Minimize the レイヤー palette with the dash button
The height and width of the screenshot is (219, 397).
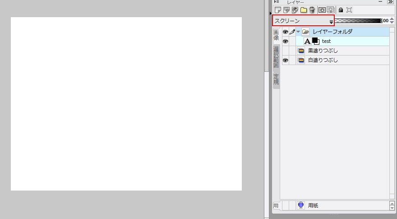point(380,1)
